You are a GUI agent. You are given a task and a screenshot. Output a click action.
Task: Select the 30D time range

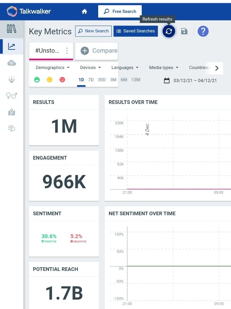pyautogui.click(x=102, y=80)
